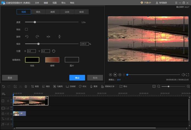Image resolution: width=191 pixels, height=130 pixels.
Task: Open the hamburger menu in title bar
Action: (176, 3)
